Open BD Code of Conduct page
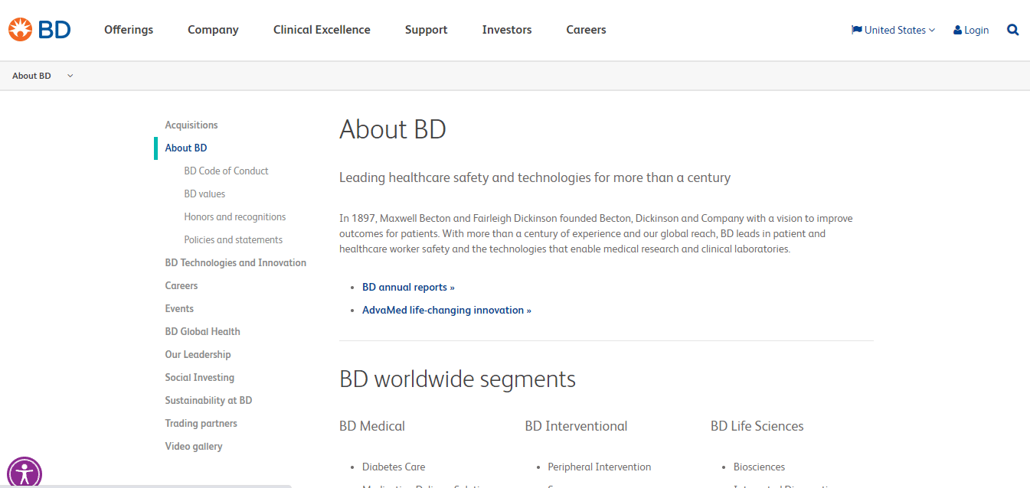Screen dimensions: 1030x488 click(226, 171)
